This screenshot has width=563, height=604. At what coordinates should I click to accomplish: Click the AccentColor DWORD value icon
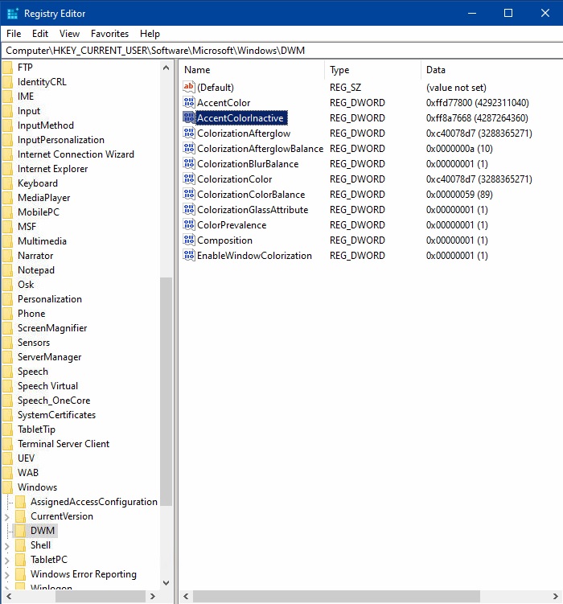189,102
